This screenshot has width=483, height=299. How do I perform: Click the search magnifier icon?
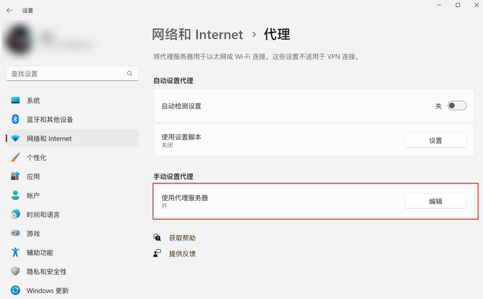point(130,73)
